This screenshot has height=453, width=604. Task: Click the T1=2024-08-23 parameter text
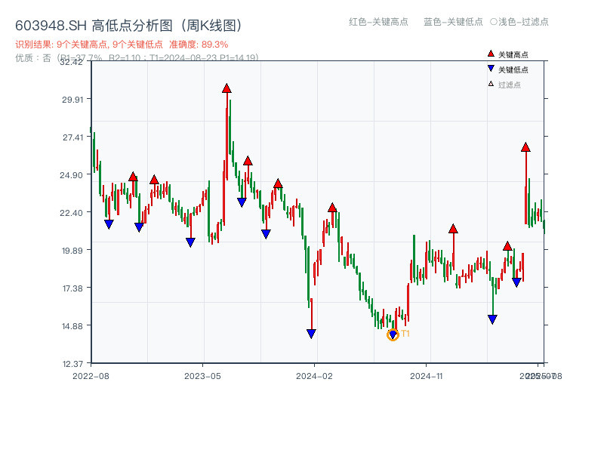(204, 56)
